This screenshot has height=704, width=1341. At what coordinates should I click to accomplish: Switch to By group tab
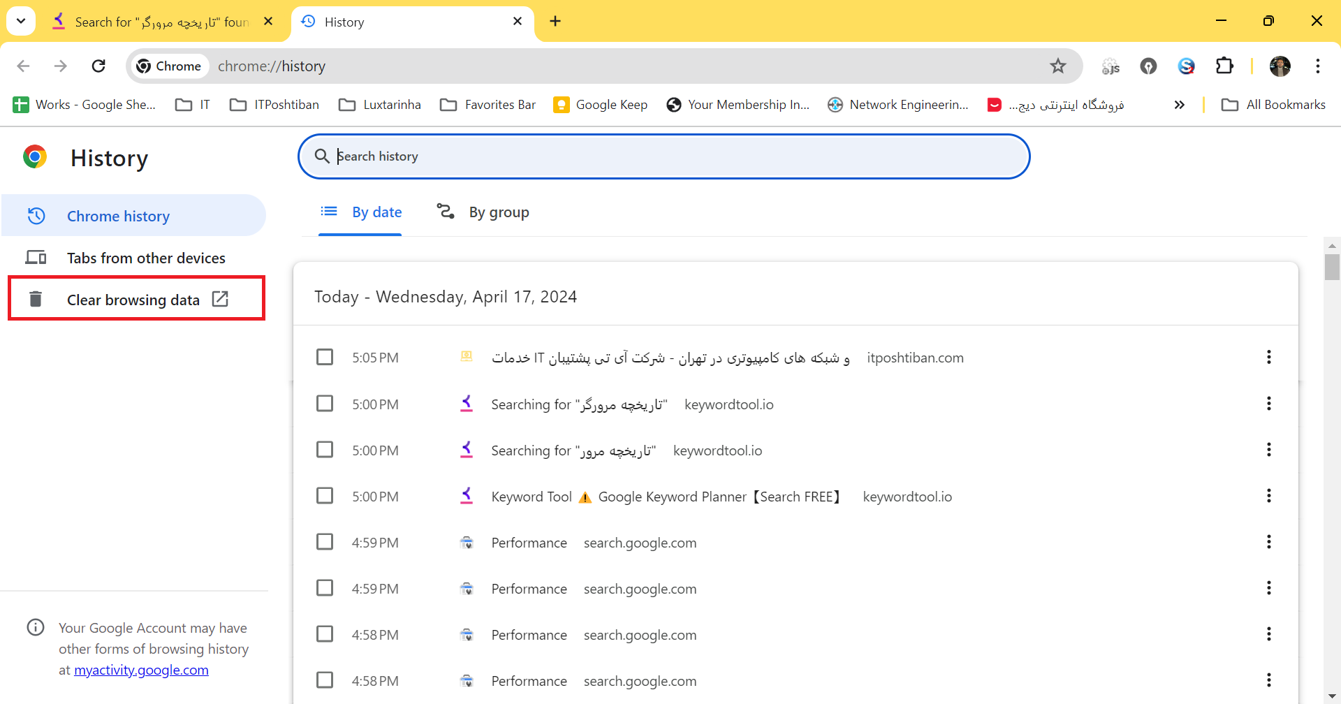(x=483, y=212)
